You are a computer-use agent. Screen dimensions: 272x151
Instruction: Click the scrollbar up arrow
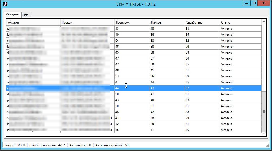[264, 21]
